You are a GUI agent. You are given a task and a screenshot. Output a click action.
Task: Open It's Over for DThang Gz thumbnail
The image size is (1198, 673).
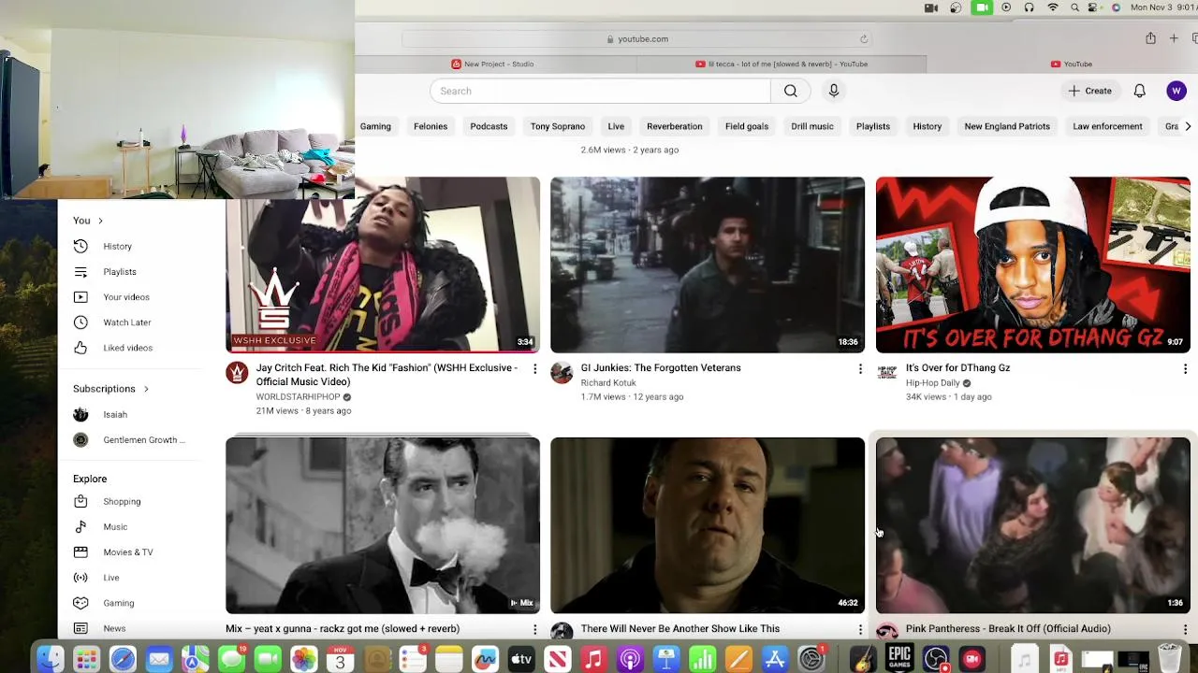pyautogui.click(x=1032, y=265)
